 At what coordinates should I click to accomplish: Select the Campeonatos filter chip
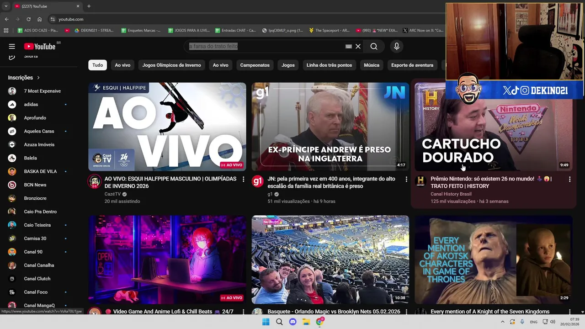[x=255, y=65]
